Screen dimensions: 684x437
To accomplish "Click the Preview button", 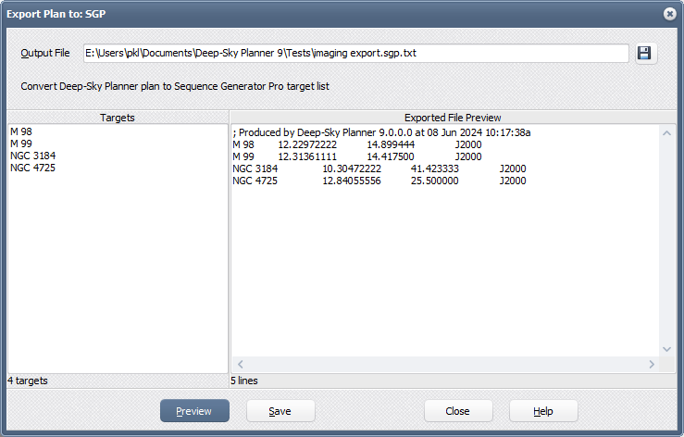I will 194,411.
